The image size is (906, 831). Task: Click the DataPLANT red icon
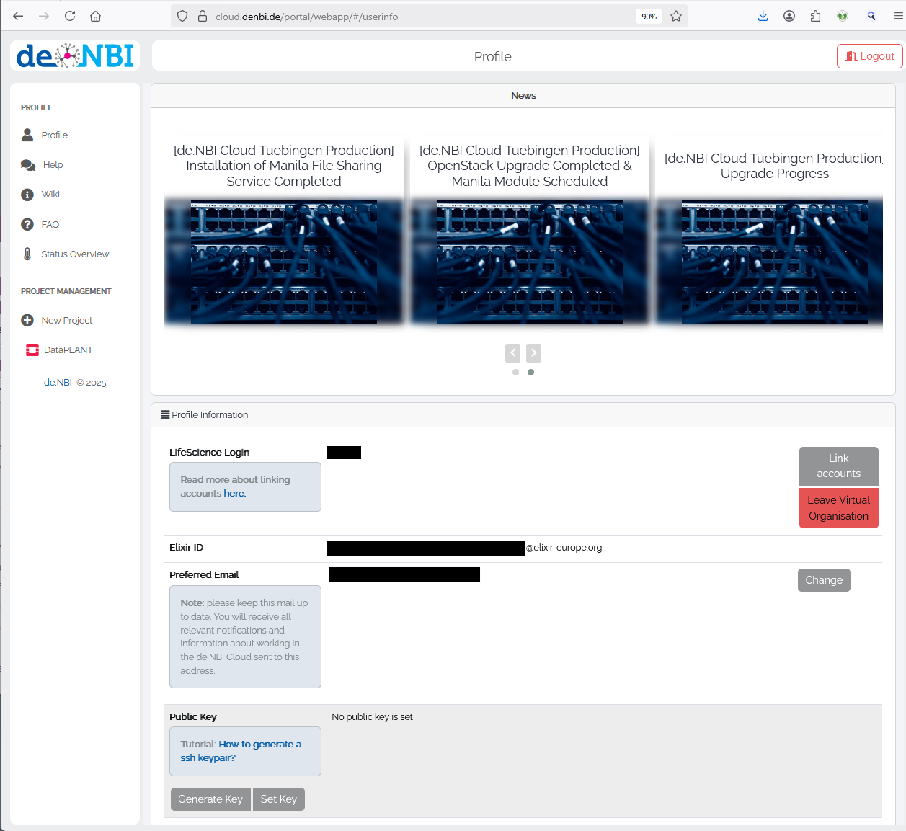click(32, 350)
